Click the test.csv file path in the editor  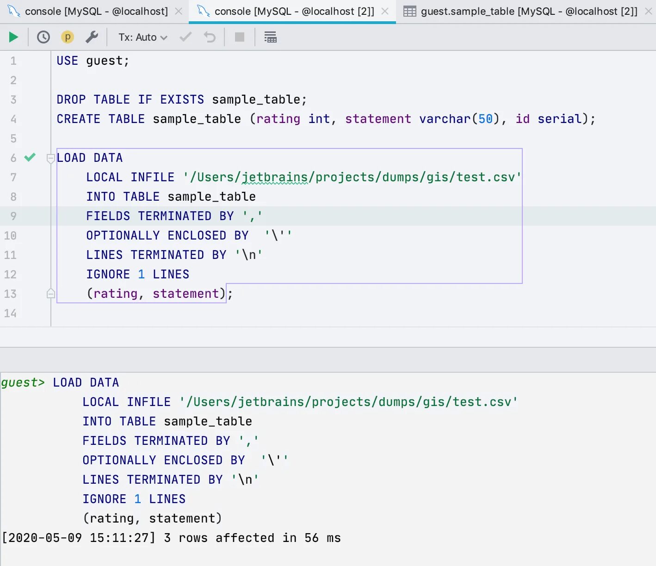point(352,177)
